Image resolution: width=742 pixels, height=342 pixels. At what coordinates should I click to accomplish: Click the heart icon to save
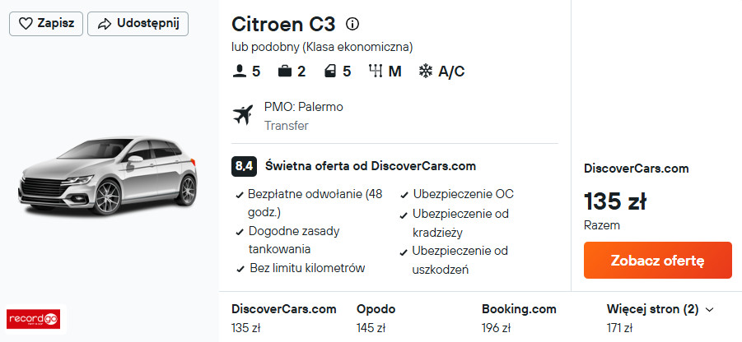[26, 24]
